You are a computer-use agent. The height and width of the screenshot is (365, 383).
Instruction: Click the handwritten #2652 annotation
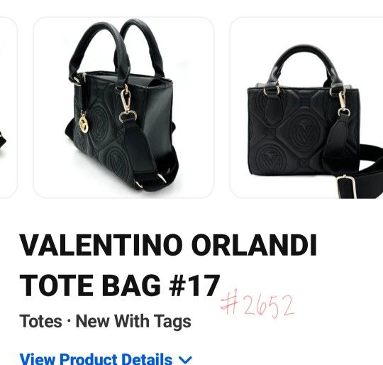(x=257, y=303)
